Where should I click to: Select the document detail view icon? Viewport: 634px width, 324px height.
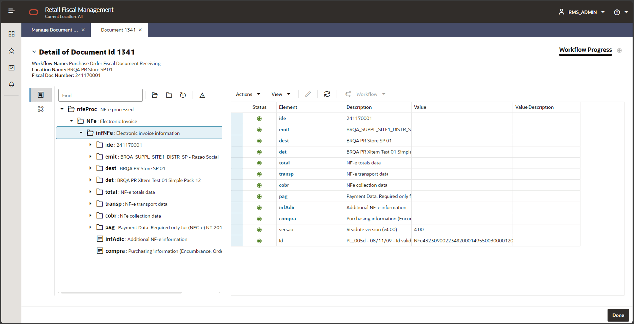pos(41,95)
